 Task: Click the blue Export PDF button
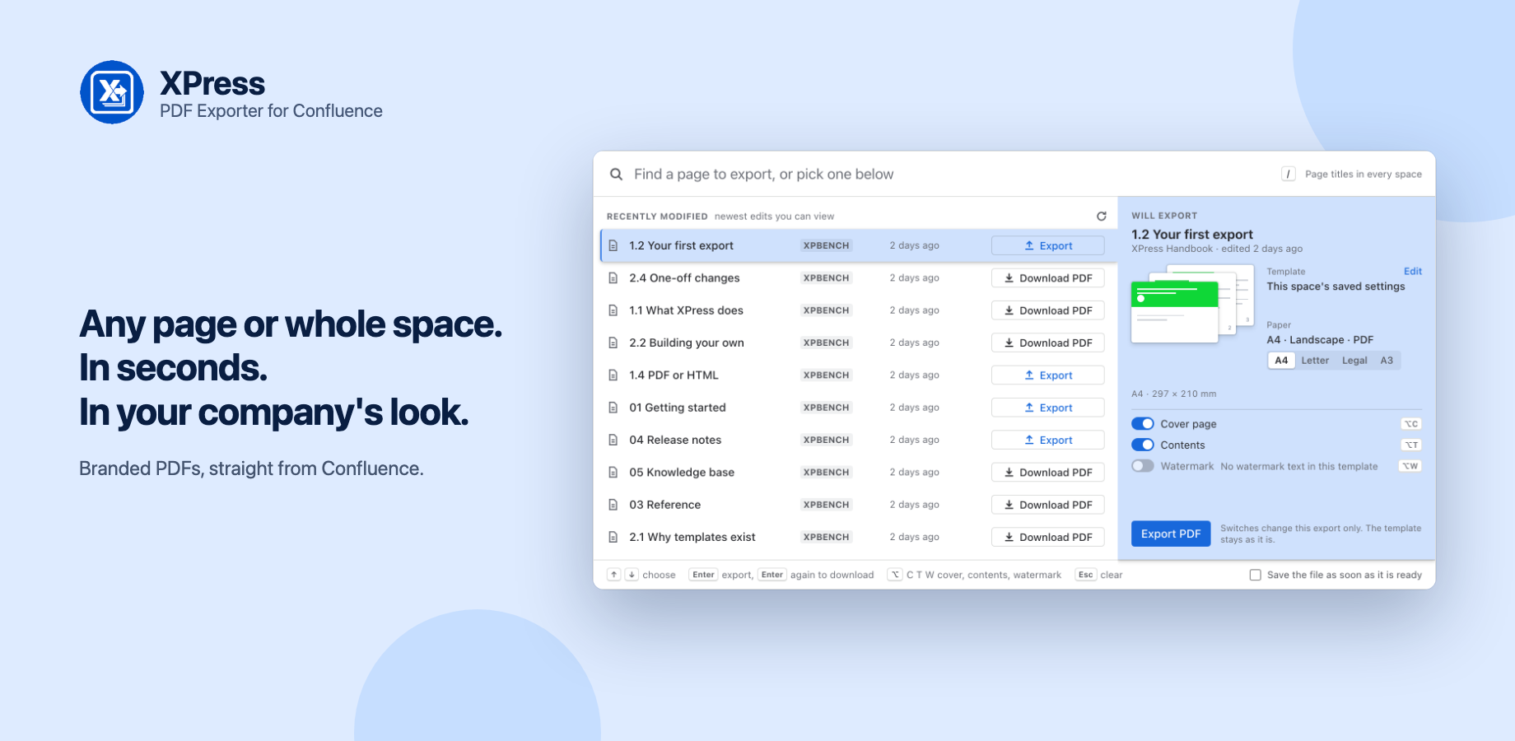click(1171, 534)
